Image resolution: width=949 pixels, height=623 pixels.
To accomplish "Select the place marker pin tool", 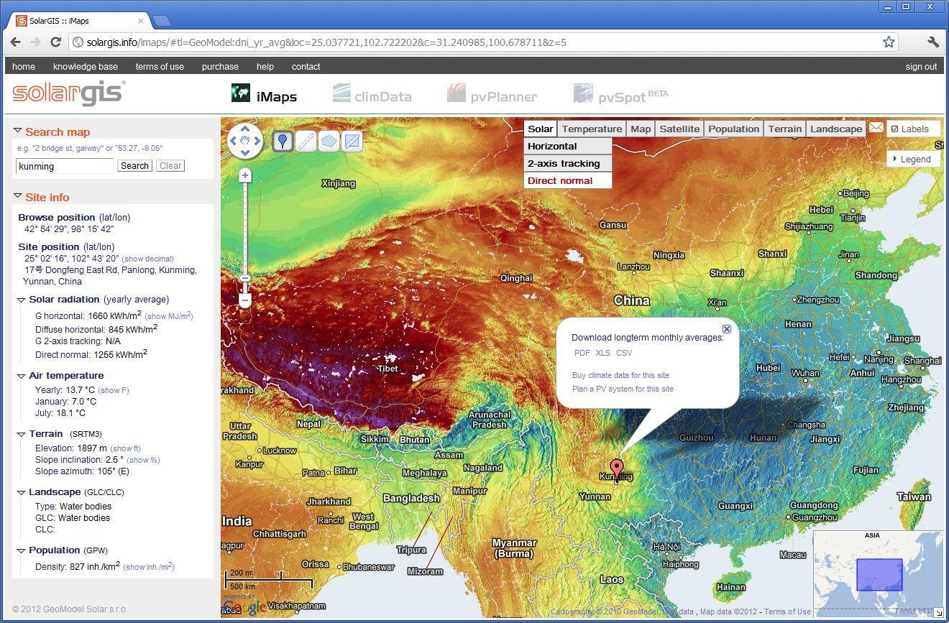I will [283, 142].
